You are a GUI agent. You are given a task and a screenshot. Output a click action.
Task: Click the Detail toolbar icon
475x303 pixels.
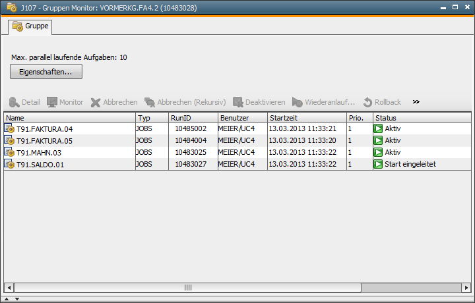[15, 103]
